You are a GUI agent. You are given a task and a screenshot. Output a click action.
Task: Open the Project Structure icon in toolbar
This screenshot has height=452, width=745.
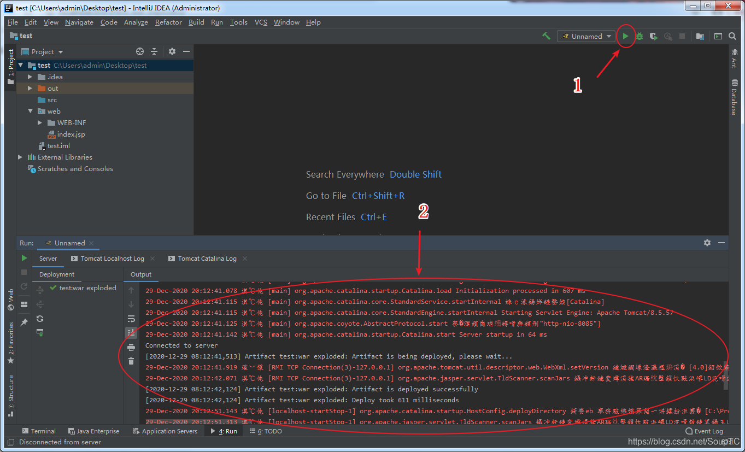coord(700,36)
